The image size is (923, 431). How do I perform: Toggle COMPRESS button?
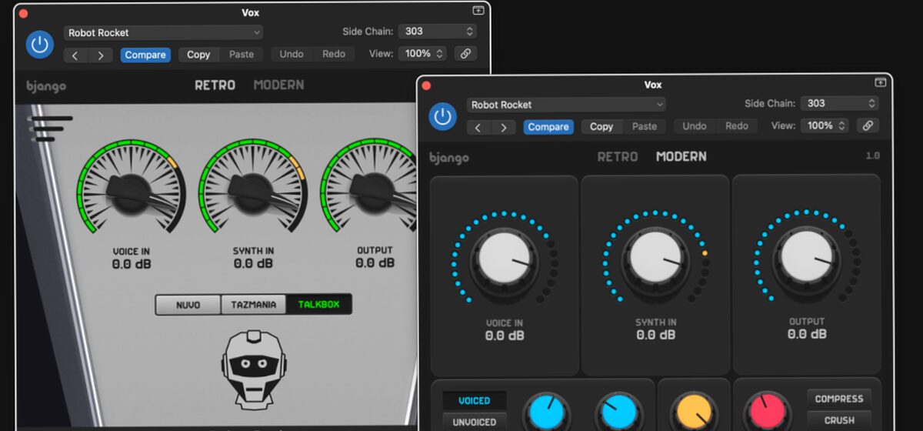[x=839, y=399]
